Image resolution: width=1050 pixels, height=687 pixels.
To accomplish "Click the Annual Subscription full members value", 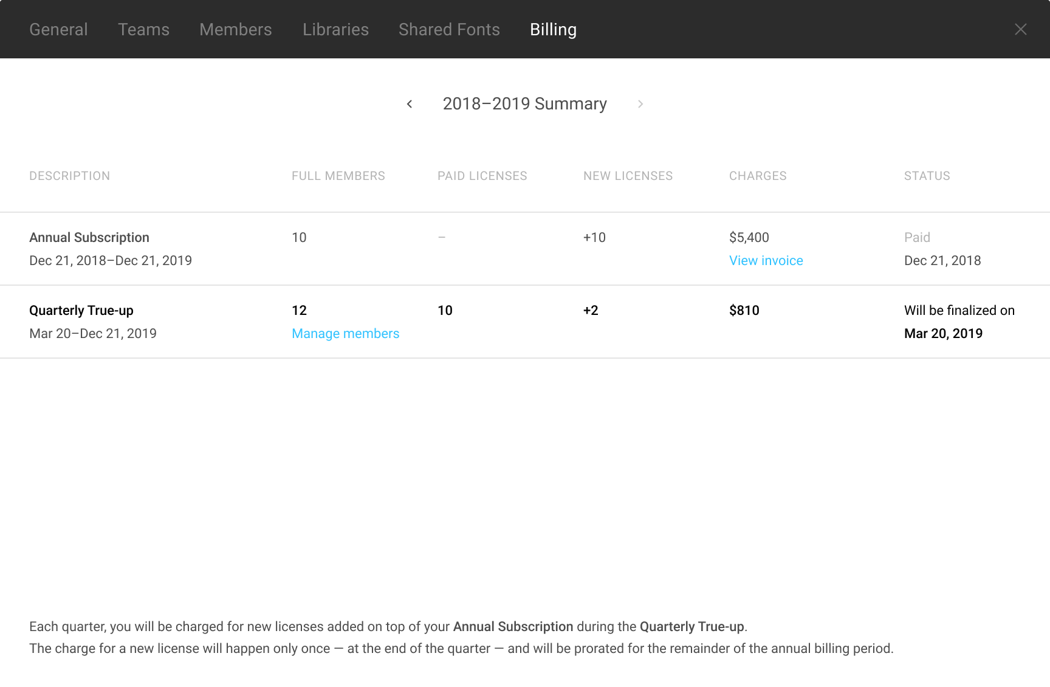I will tap(299, 237).
